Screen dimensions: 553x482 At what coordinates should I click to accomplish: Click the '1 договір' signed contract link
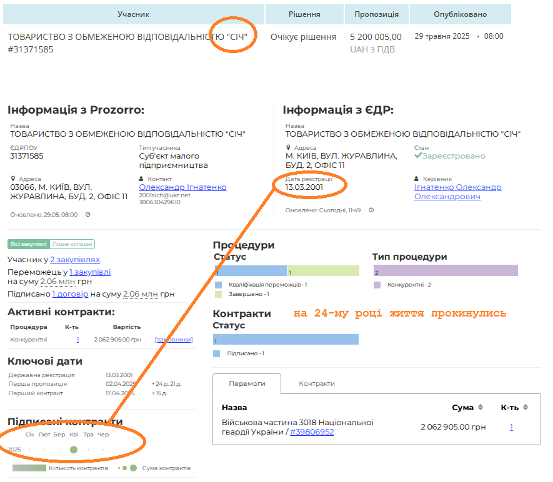(x=70, y=294)
